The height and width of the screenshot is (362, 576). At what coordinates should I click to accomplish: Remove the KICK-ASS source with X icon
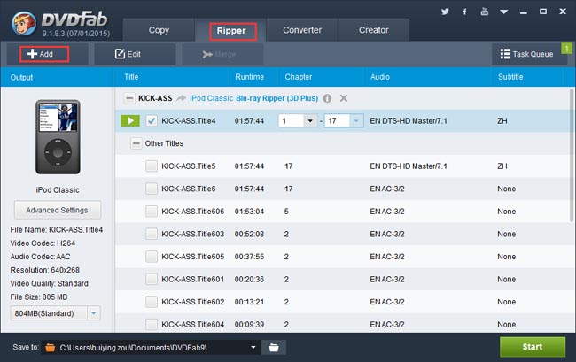coord(344,98)
